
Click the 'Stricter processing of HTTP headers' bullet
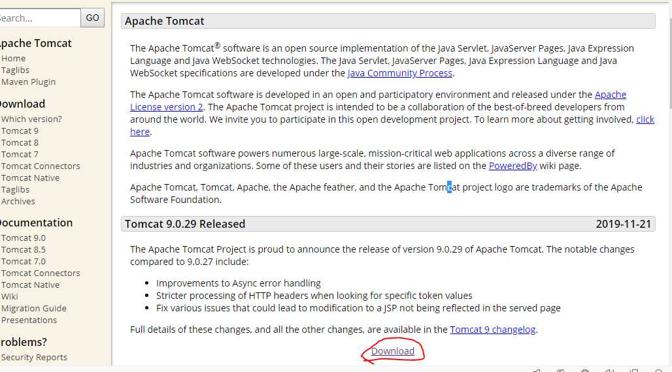314,296
